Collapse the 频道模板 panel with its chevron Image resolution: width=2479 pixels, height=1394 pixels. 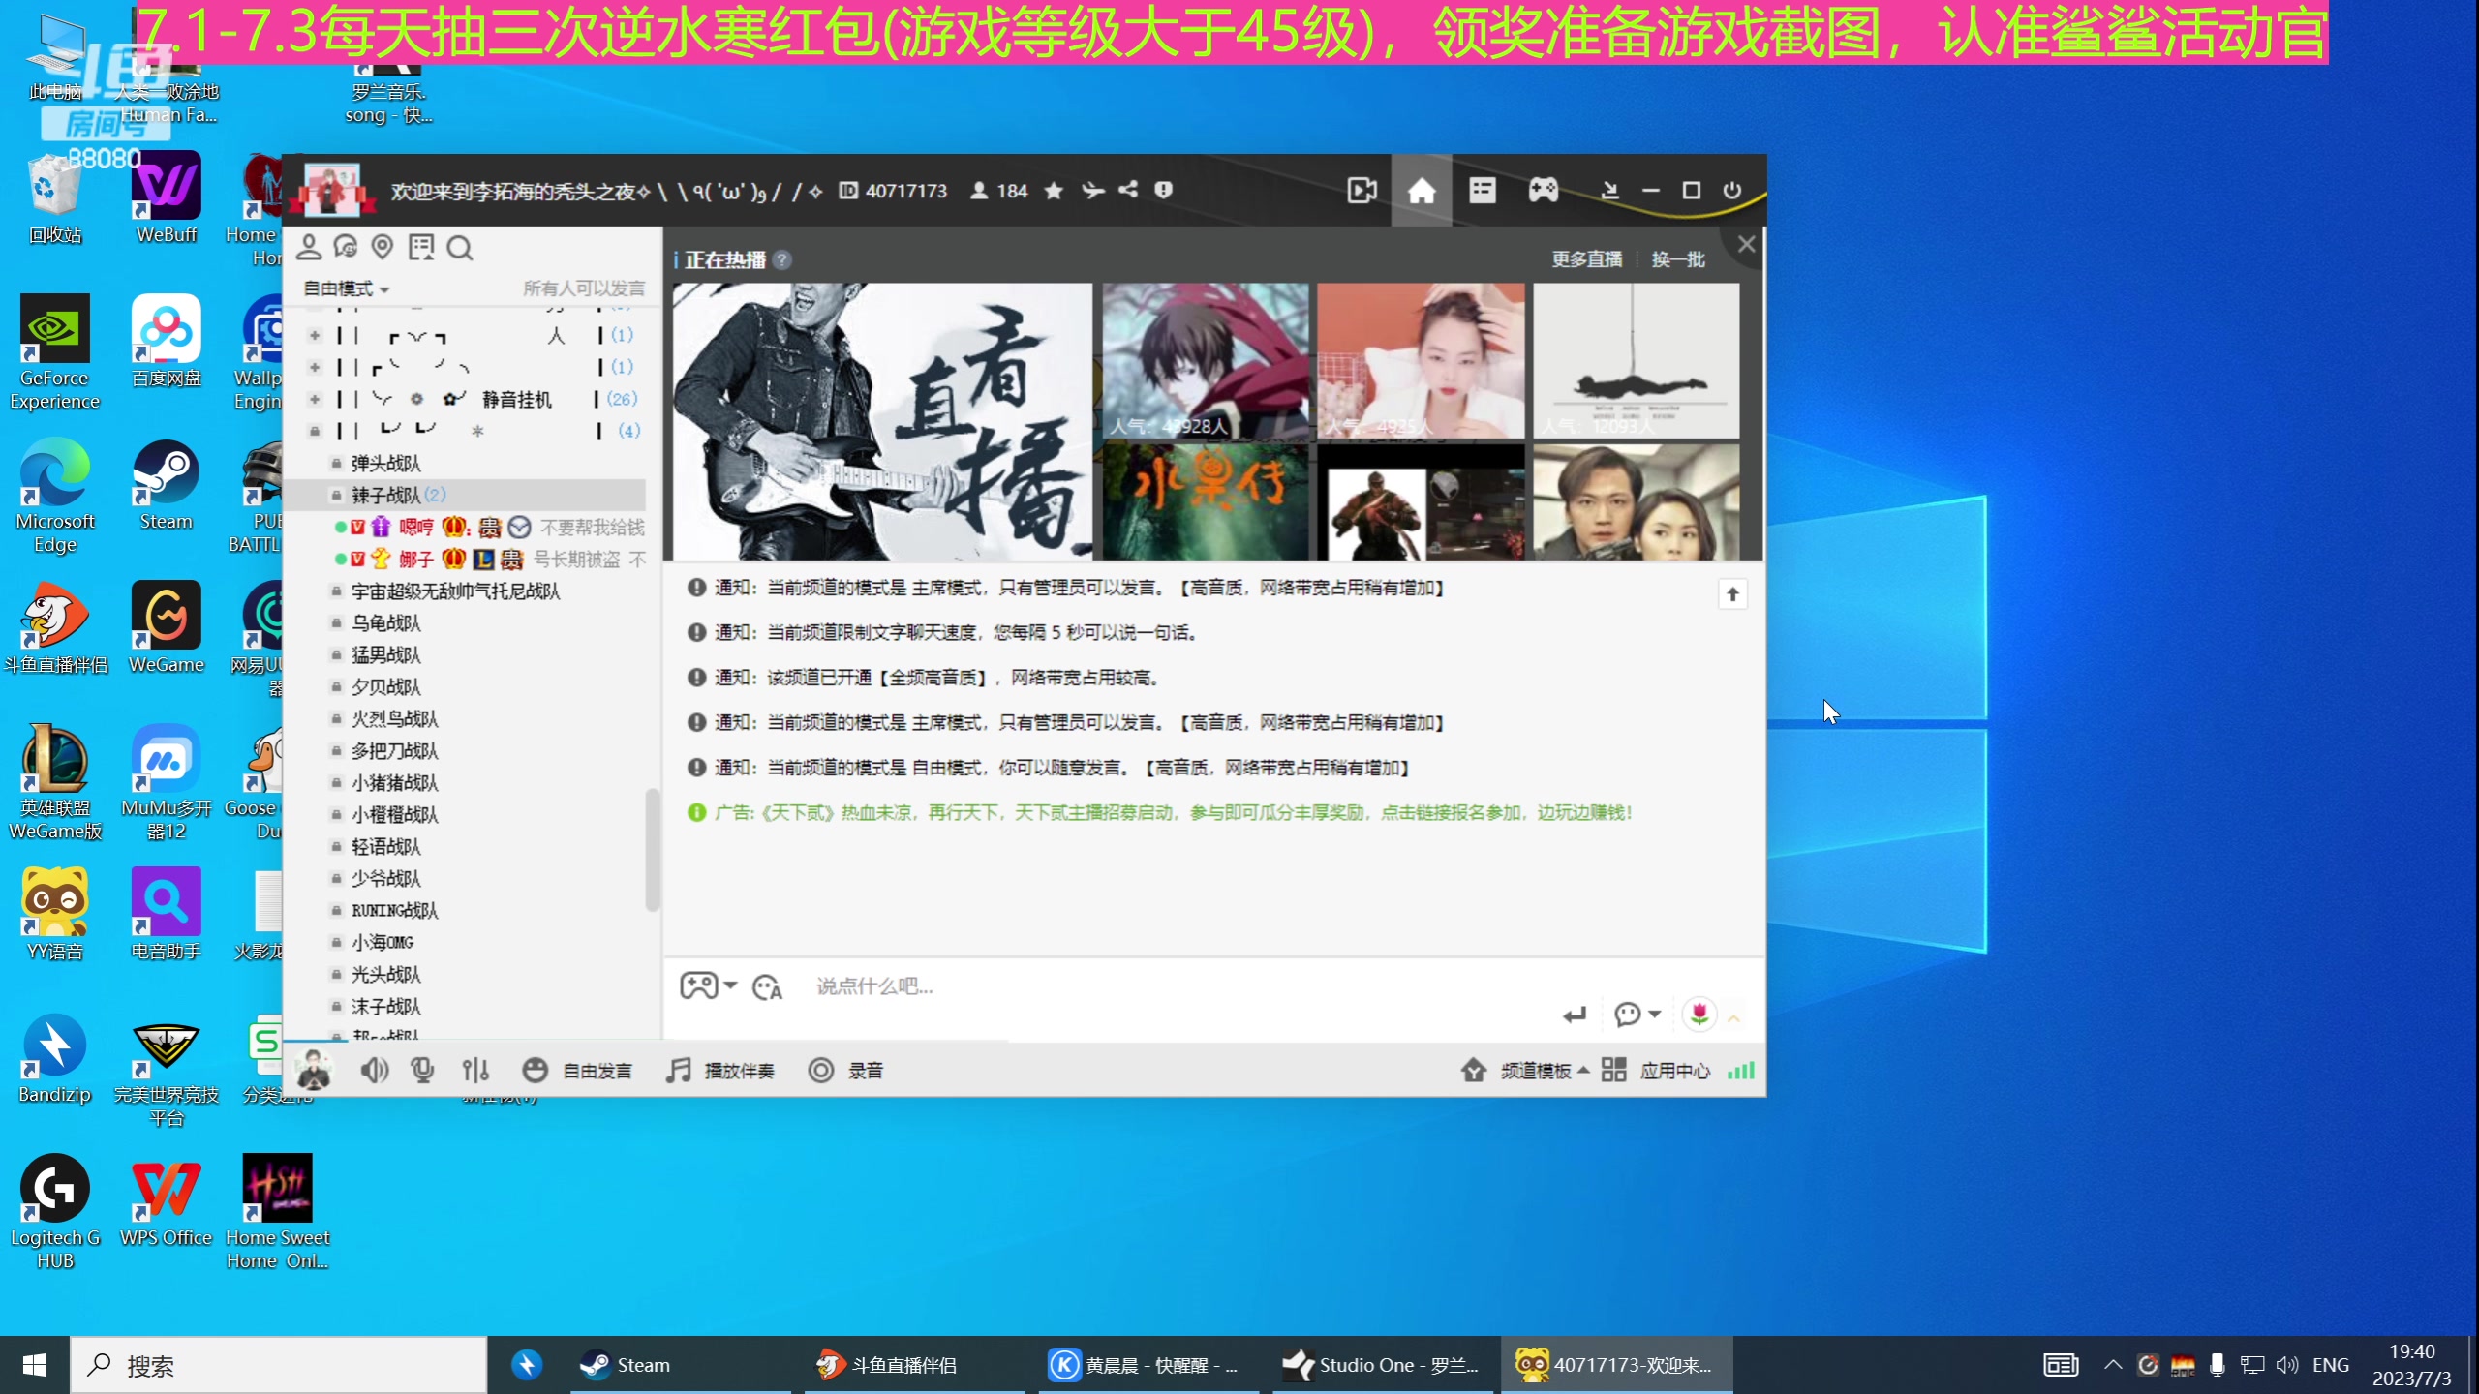coord(1582,1070)
